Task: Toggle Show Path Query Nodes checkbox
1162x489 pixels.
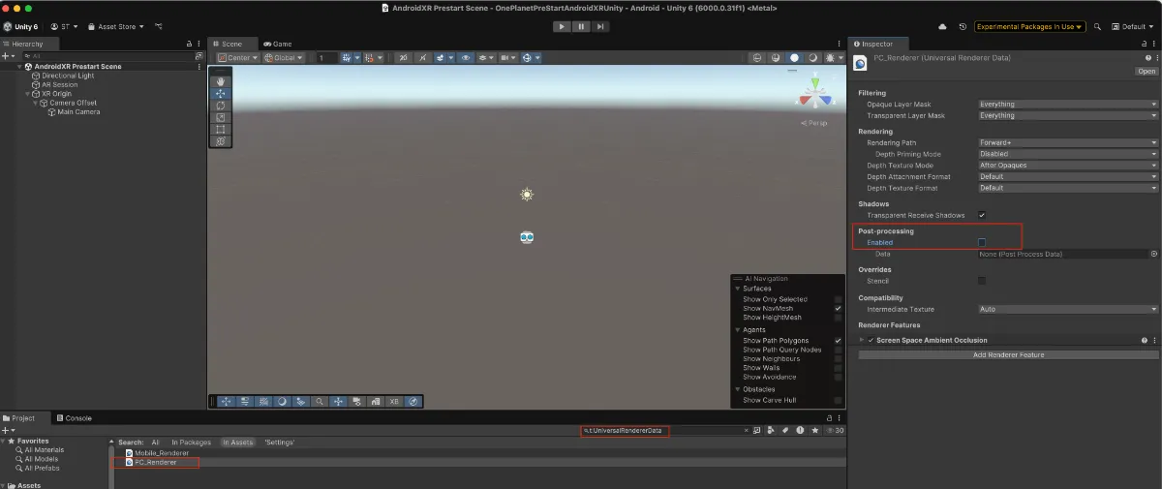Action: [838, 350]
